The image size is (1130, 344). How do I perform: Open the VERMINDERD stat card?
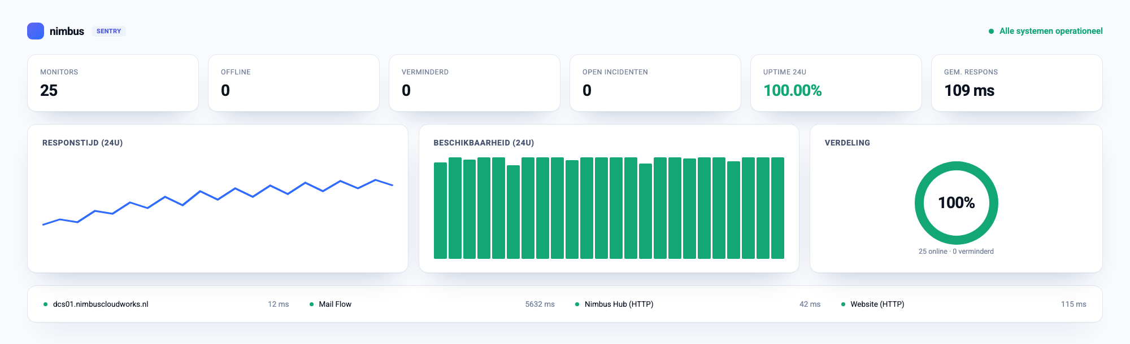[475, 83]
